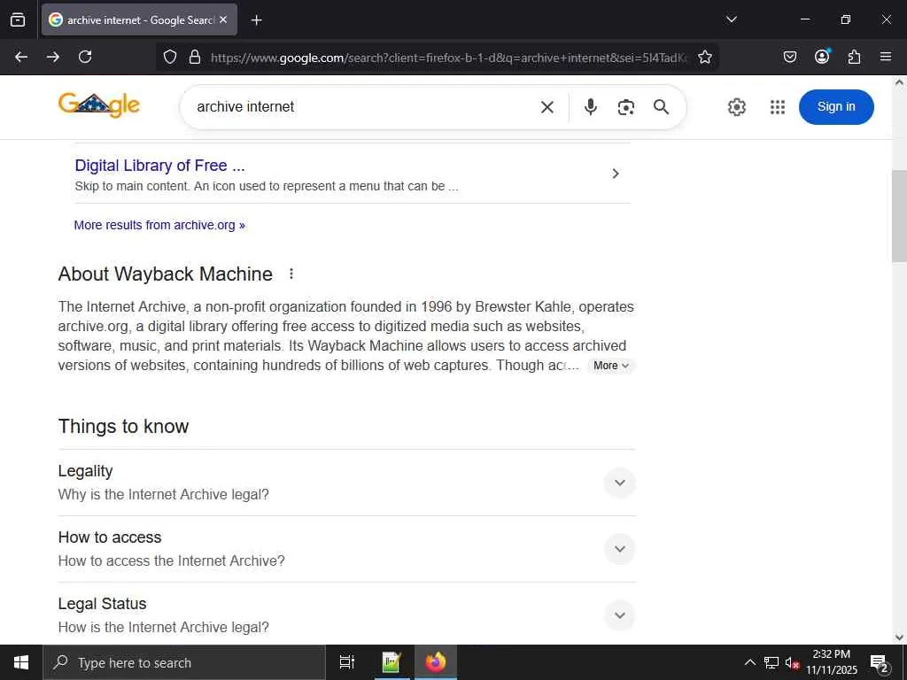Image resolution: width=907 pixels, height=680 pixels.
Task: Sign in to Google account
Action: pos(836,107)
